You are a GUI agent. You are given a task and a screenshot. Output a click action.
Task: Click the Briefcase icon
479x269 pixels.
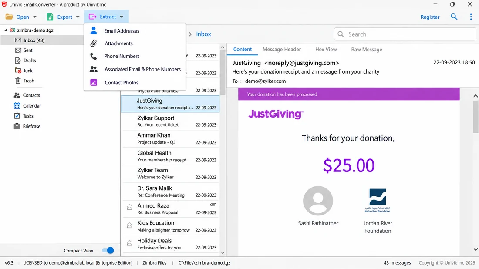pos(17,126)
